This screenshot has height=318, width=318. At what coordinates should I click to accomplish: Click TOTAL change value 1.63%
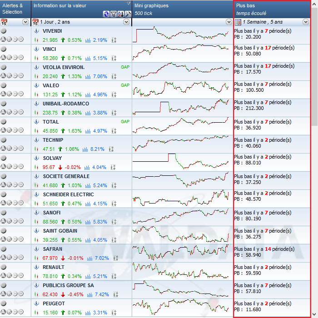point(75,131)
